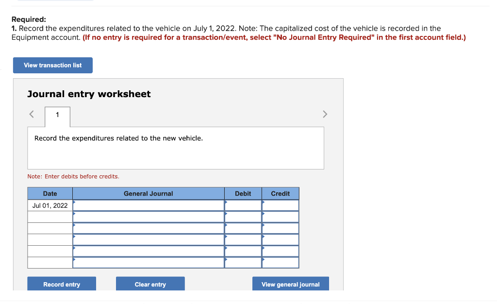497x304 pixels.
Task: Open General Journal account dropdown in last row
Action: (149, 262)
